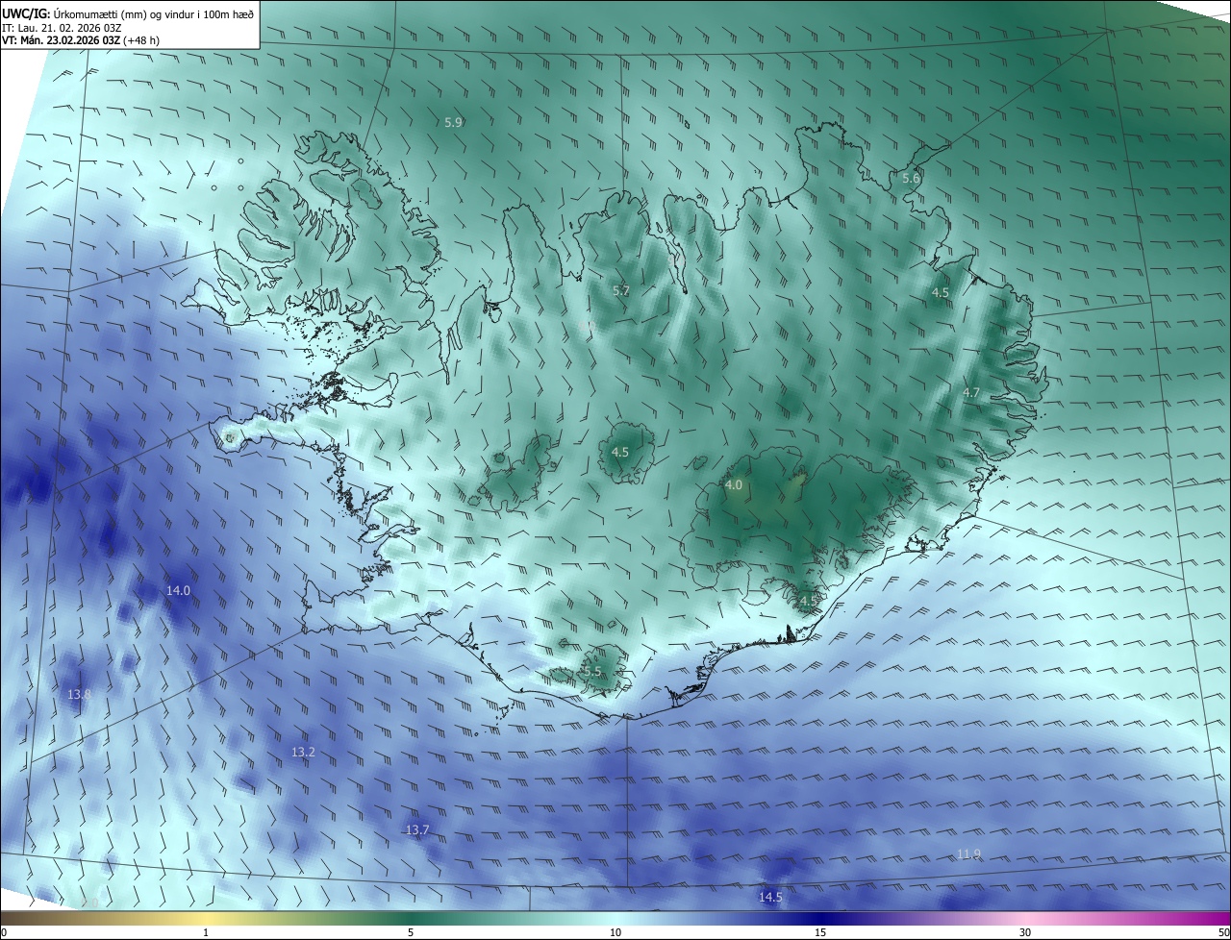Click the '15' tick on the color scale

[820, 932]
